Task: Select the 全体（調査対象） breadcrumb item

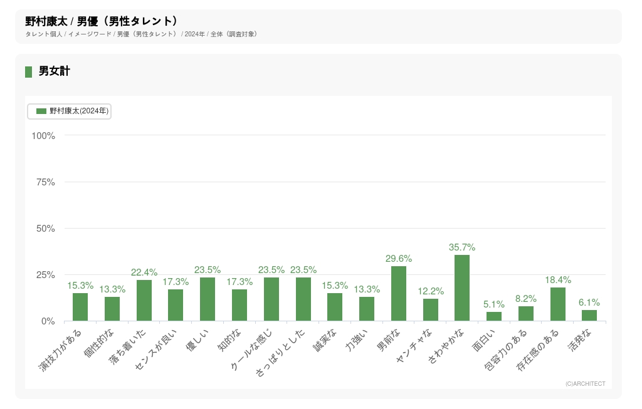Action: (x=234, y=34)
